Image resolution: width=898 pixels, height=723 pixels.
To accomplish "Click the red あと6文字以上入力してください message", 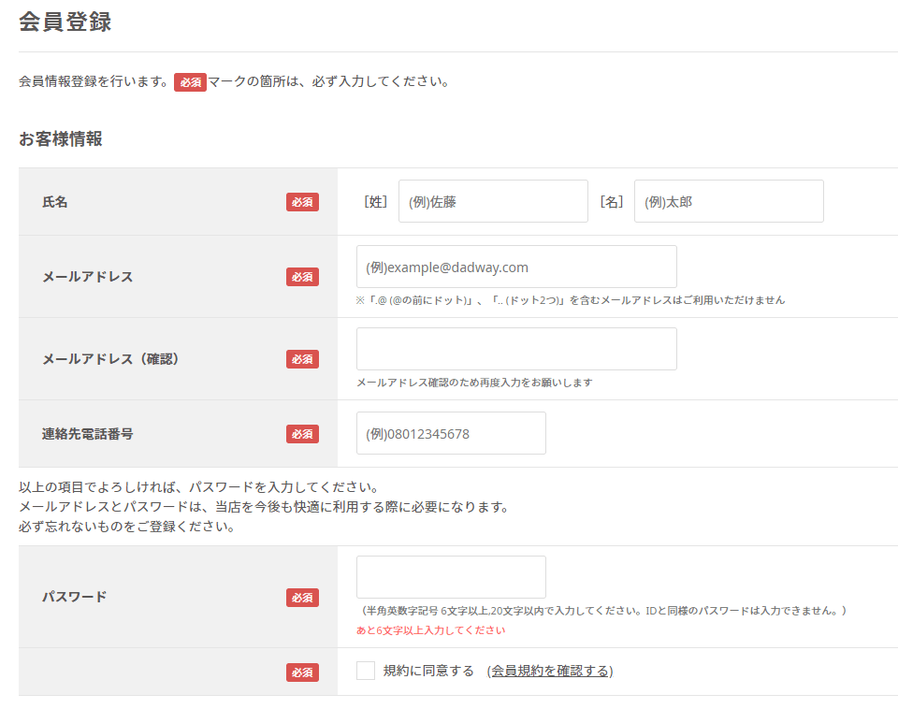I will (x=430, y=630).
